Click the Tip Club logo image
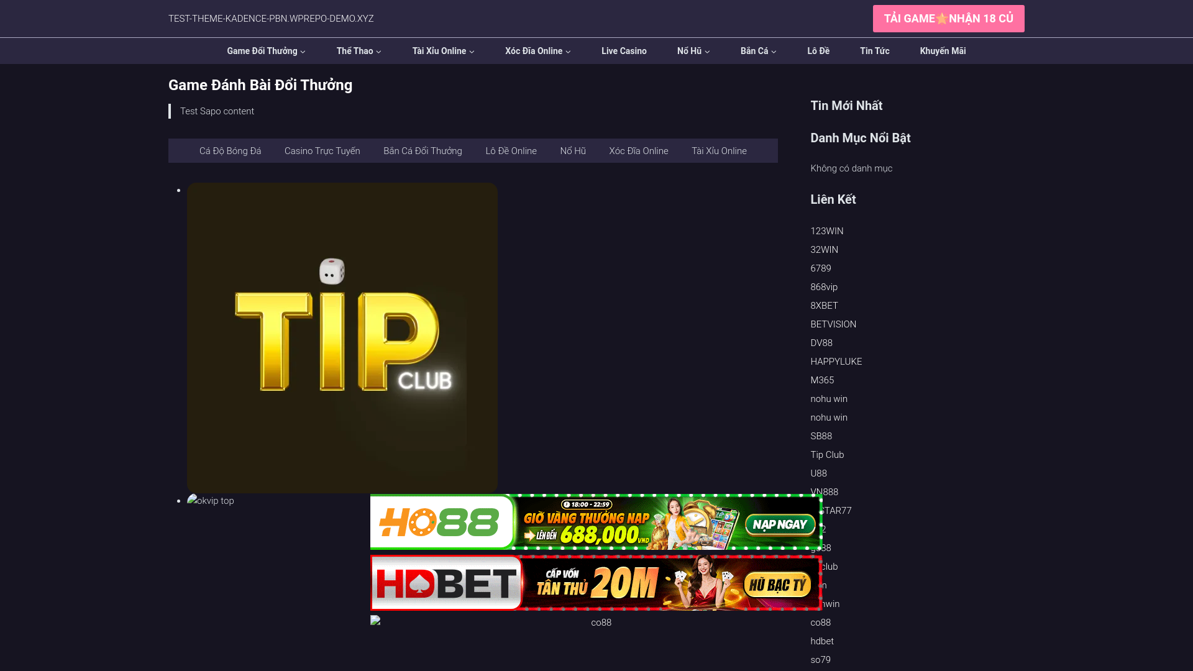The height and width of the screenshot is (671, 1193). coord(342,337)
